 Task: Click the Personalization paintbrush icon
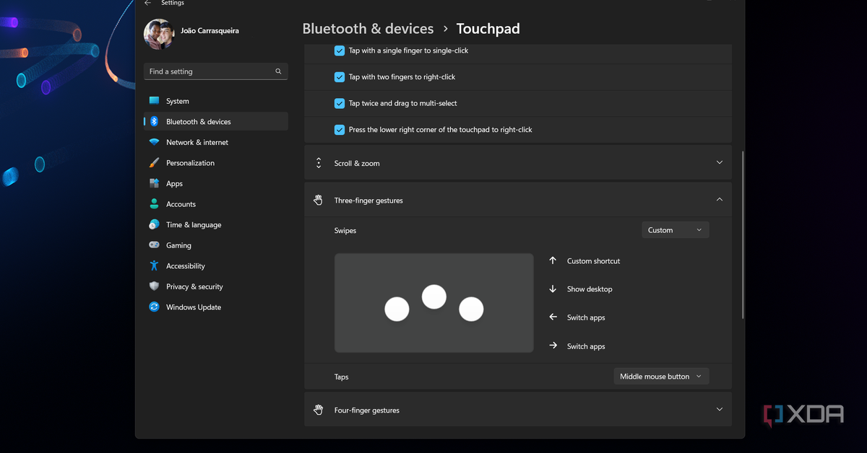pos(154,163)
